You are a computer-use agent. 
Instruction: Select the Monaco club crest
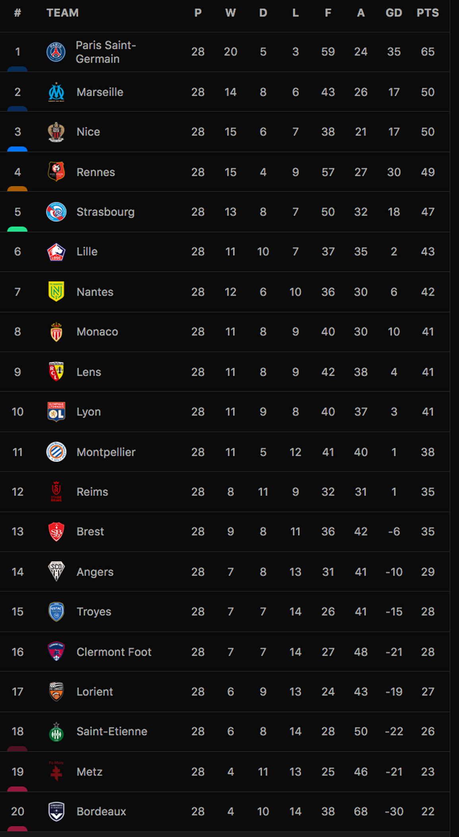[x=56, y=332]
